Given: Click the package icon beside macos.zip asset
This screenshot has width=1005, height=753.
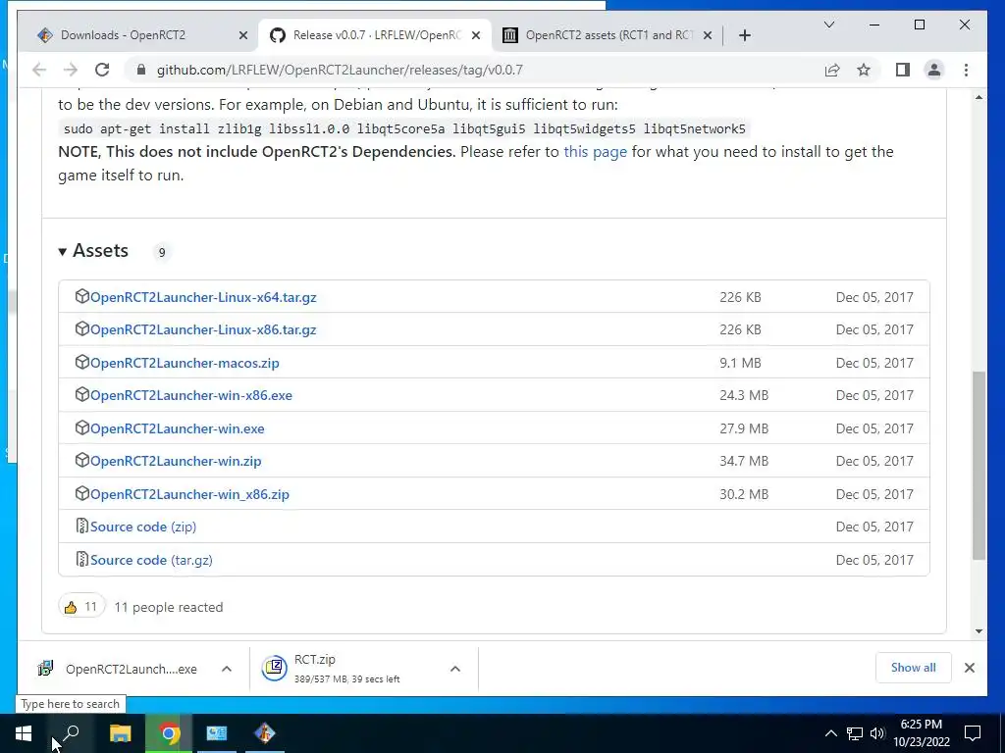Looking at the screenshot, I should (x=81, y=362).
